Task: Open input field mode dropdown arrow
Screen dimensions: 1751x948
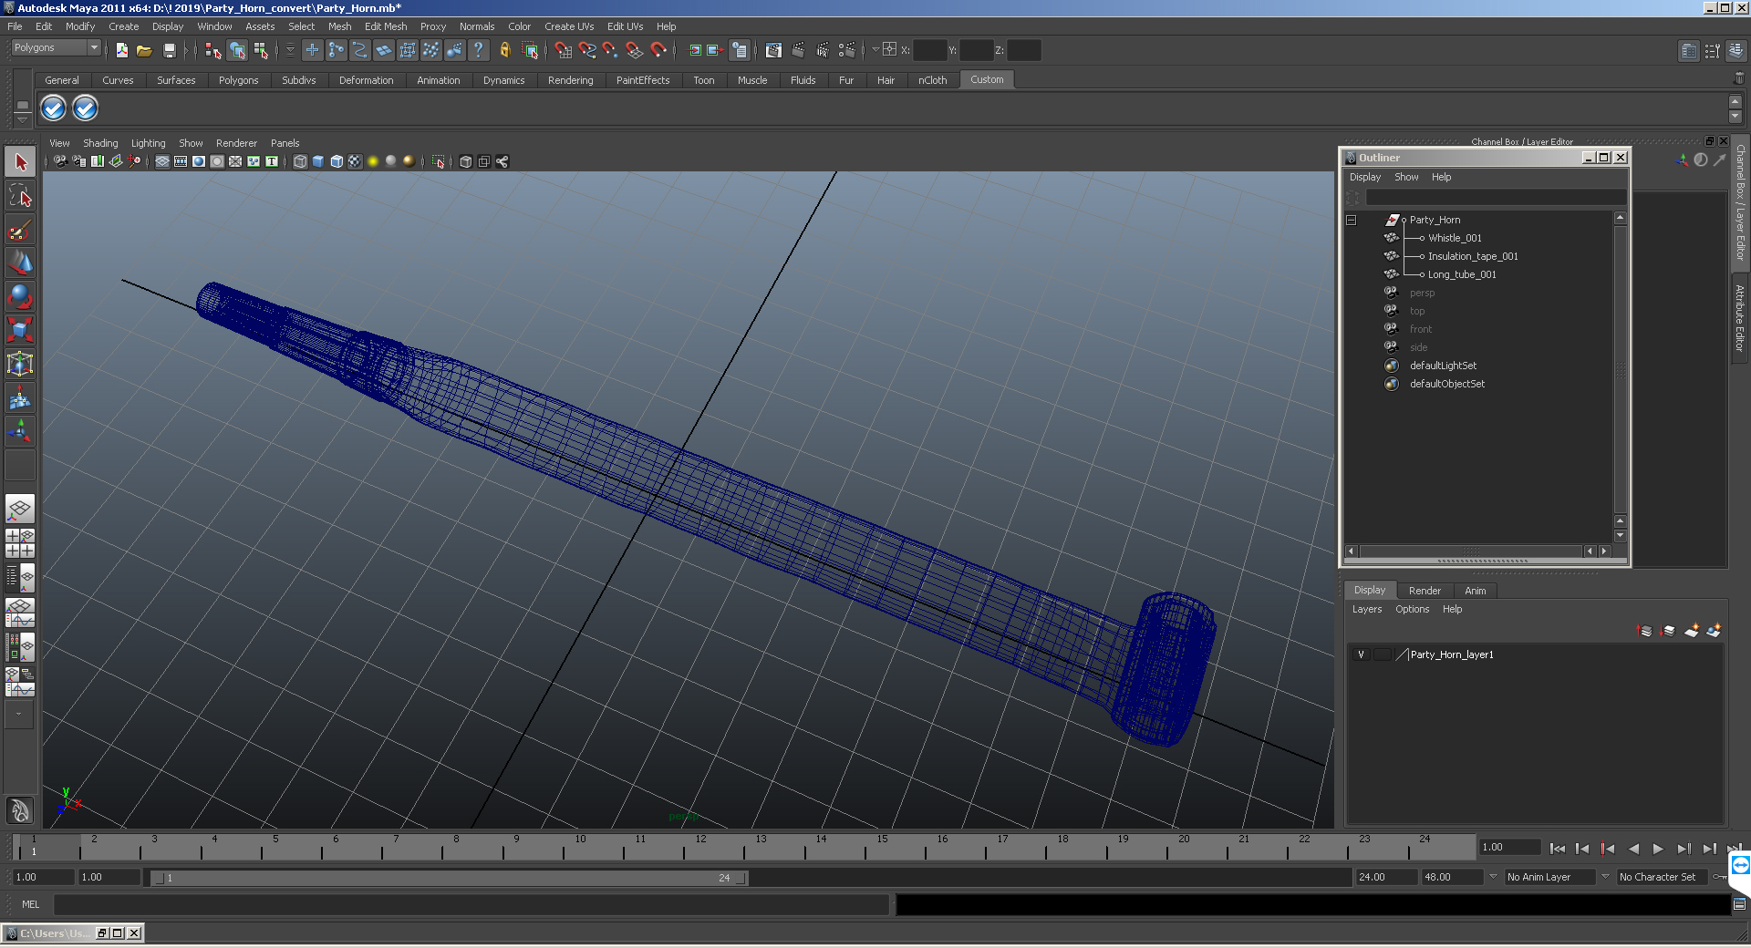Action: point(875,50)
